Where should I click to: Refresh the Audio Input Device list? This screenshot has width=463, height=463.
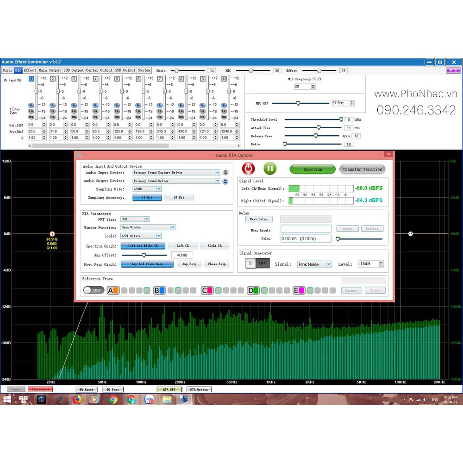point(225,173)
